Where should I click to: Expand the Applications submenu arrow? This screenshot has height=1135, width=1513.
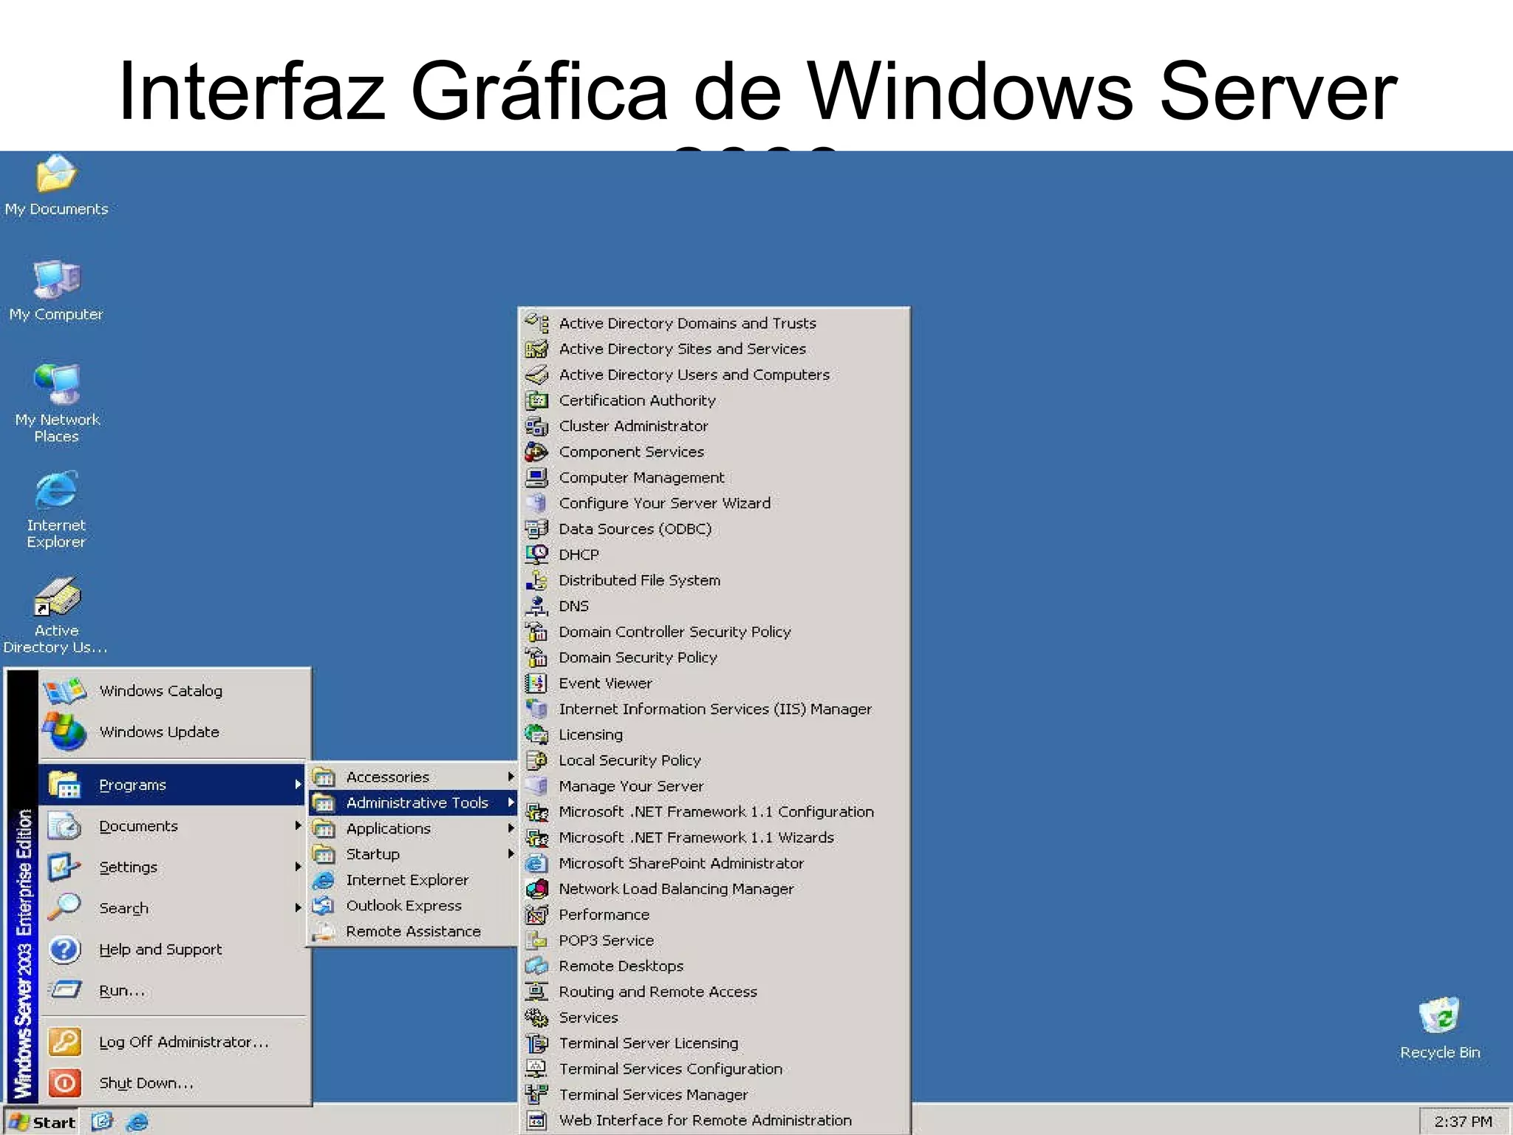(x=510, y=828)
